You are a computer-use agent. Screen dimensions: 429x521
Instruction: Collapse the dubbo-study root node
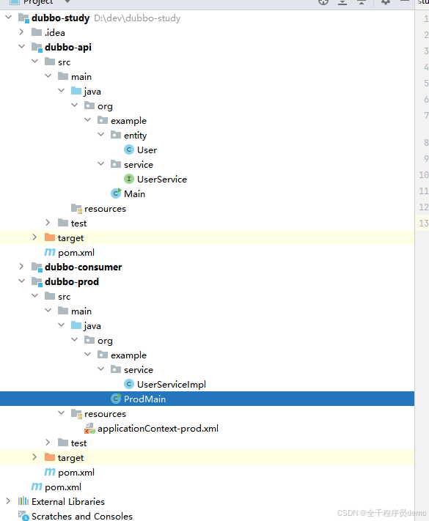click(8, 17)
